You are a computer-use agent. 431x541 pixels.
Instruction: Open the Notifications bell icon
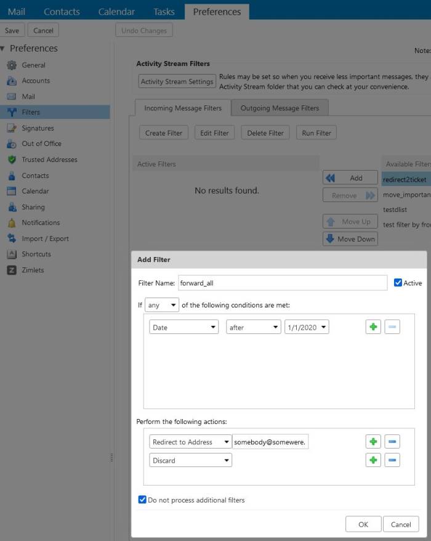point(11,222)
